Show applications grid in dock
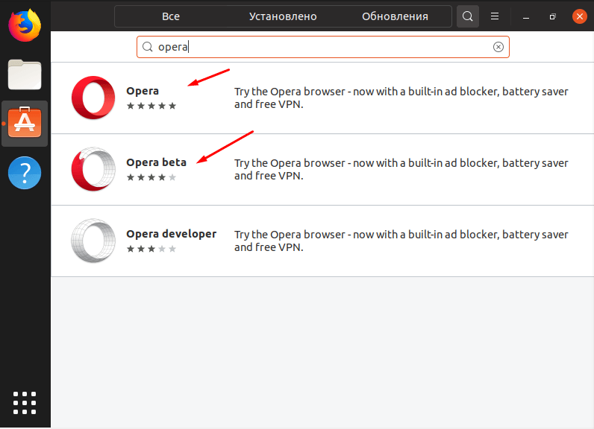 click(25, 403)
